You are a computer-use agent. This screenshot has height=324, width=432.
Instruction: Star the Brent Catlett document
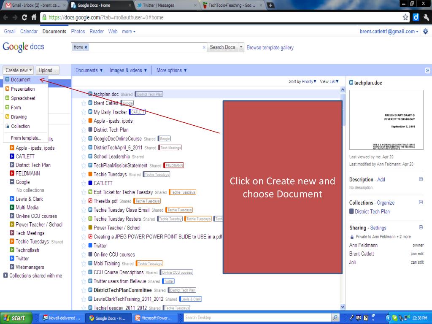click(x=84, y=103)
